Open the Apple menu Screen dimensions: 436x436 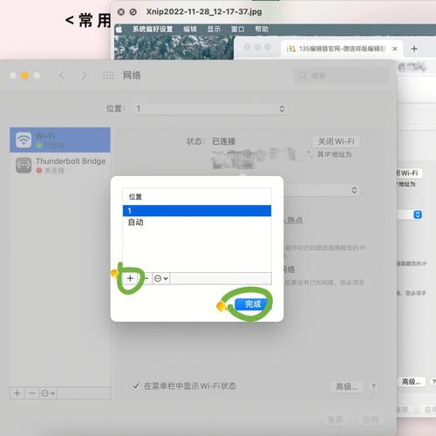point(119,29)
